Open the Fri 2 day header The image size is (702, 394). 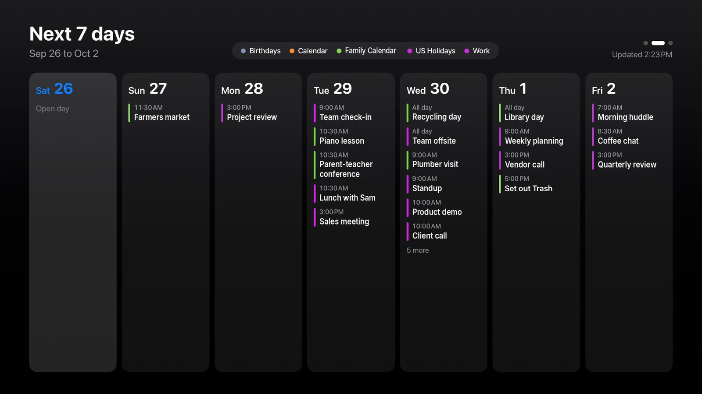coord(604,89)
